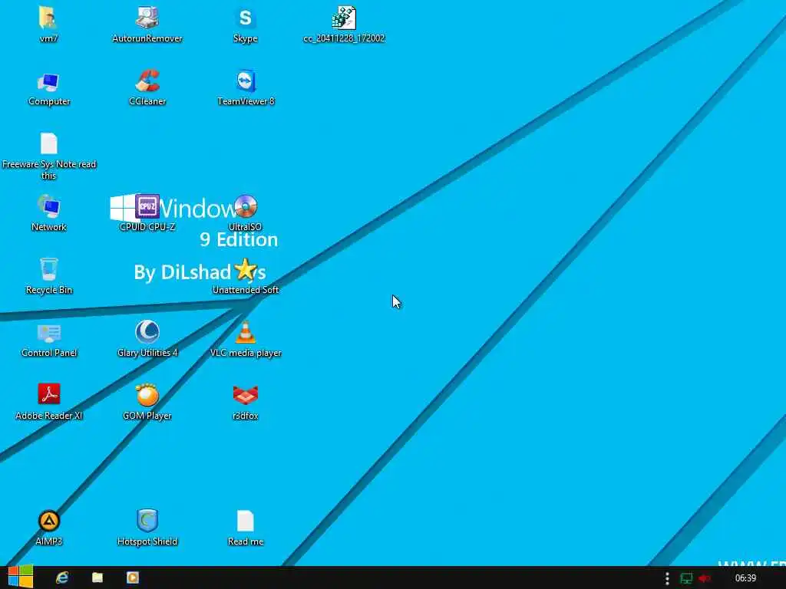Click the Windows Start button

pyautogui.click(x=21, y=577)
